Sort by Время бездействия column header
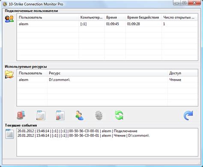This screenshot has height=167, width=203. 143,18
